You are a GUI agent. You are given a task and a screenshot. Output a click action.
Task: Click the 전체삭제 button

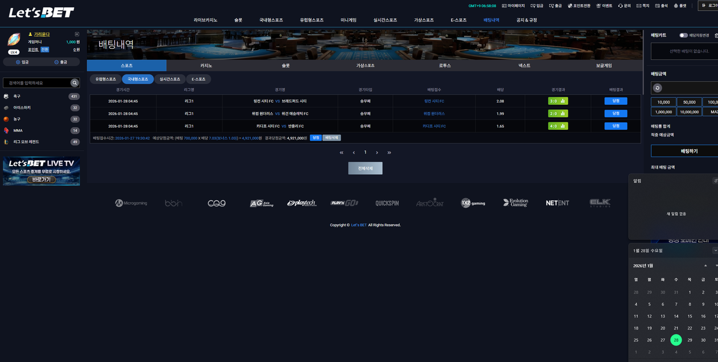click(365, 168)
